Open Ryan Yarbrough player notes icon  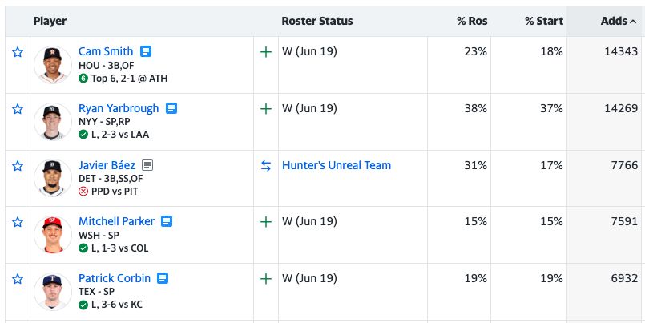pos(171,108)
